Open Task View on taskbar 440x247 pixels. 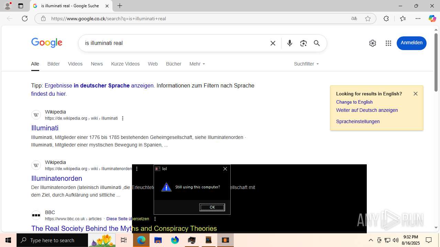coord(124,240)
